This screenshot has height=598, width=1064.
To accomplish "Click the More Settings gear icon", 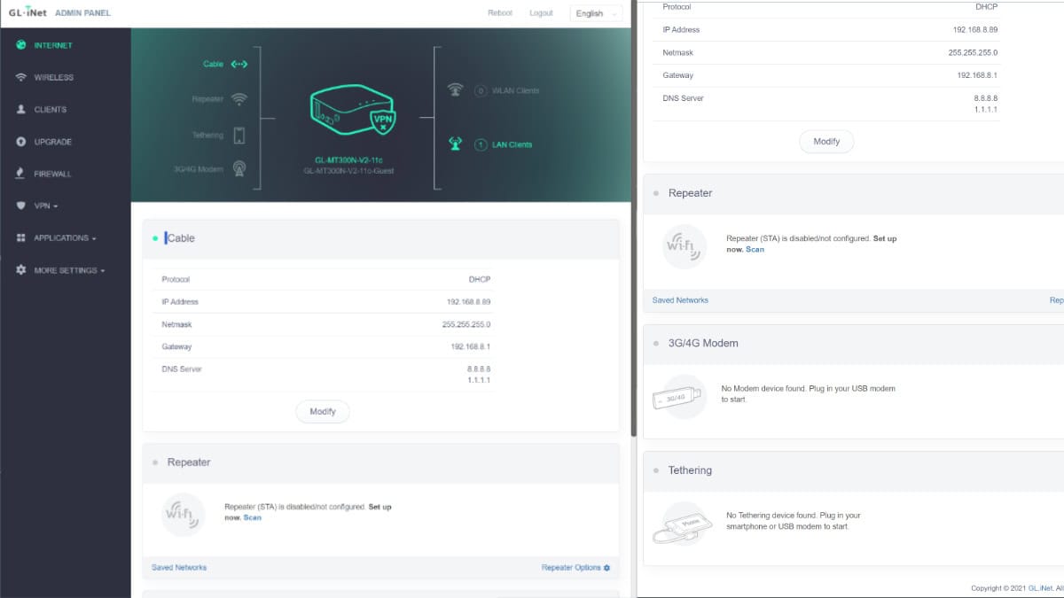I will click(21, 270).
